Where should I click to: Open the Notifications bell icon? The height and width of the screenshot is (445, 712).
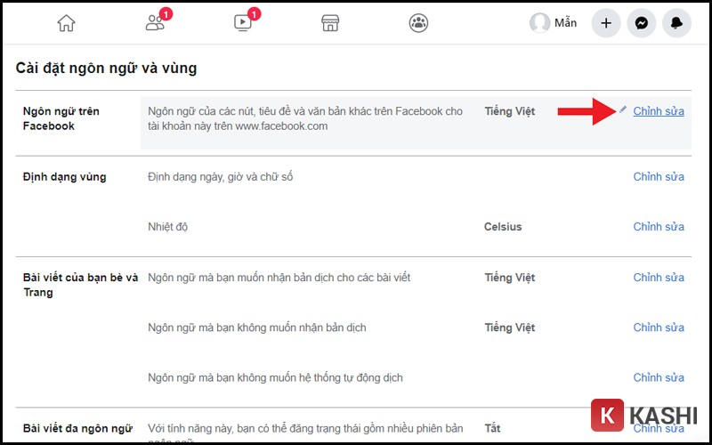click(x=676, y=23)
